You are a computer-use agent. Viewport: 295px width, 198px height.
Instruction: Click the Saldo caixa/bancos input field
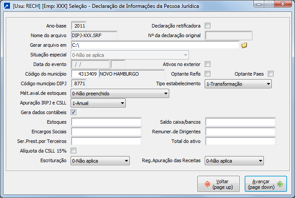tap(240, 122)
